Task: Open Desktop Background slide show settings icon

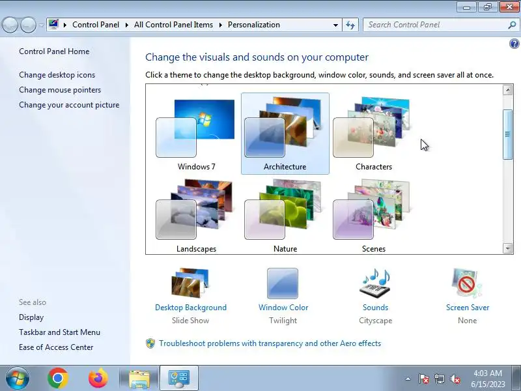Action: click(x=190, y=283)
